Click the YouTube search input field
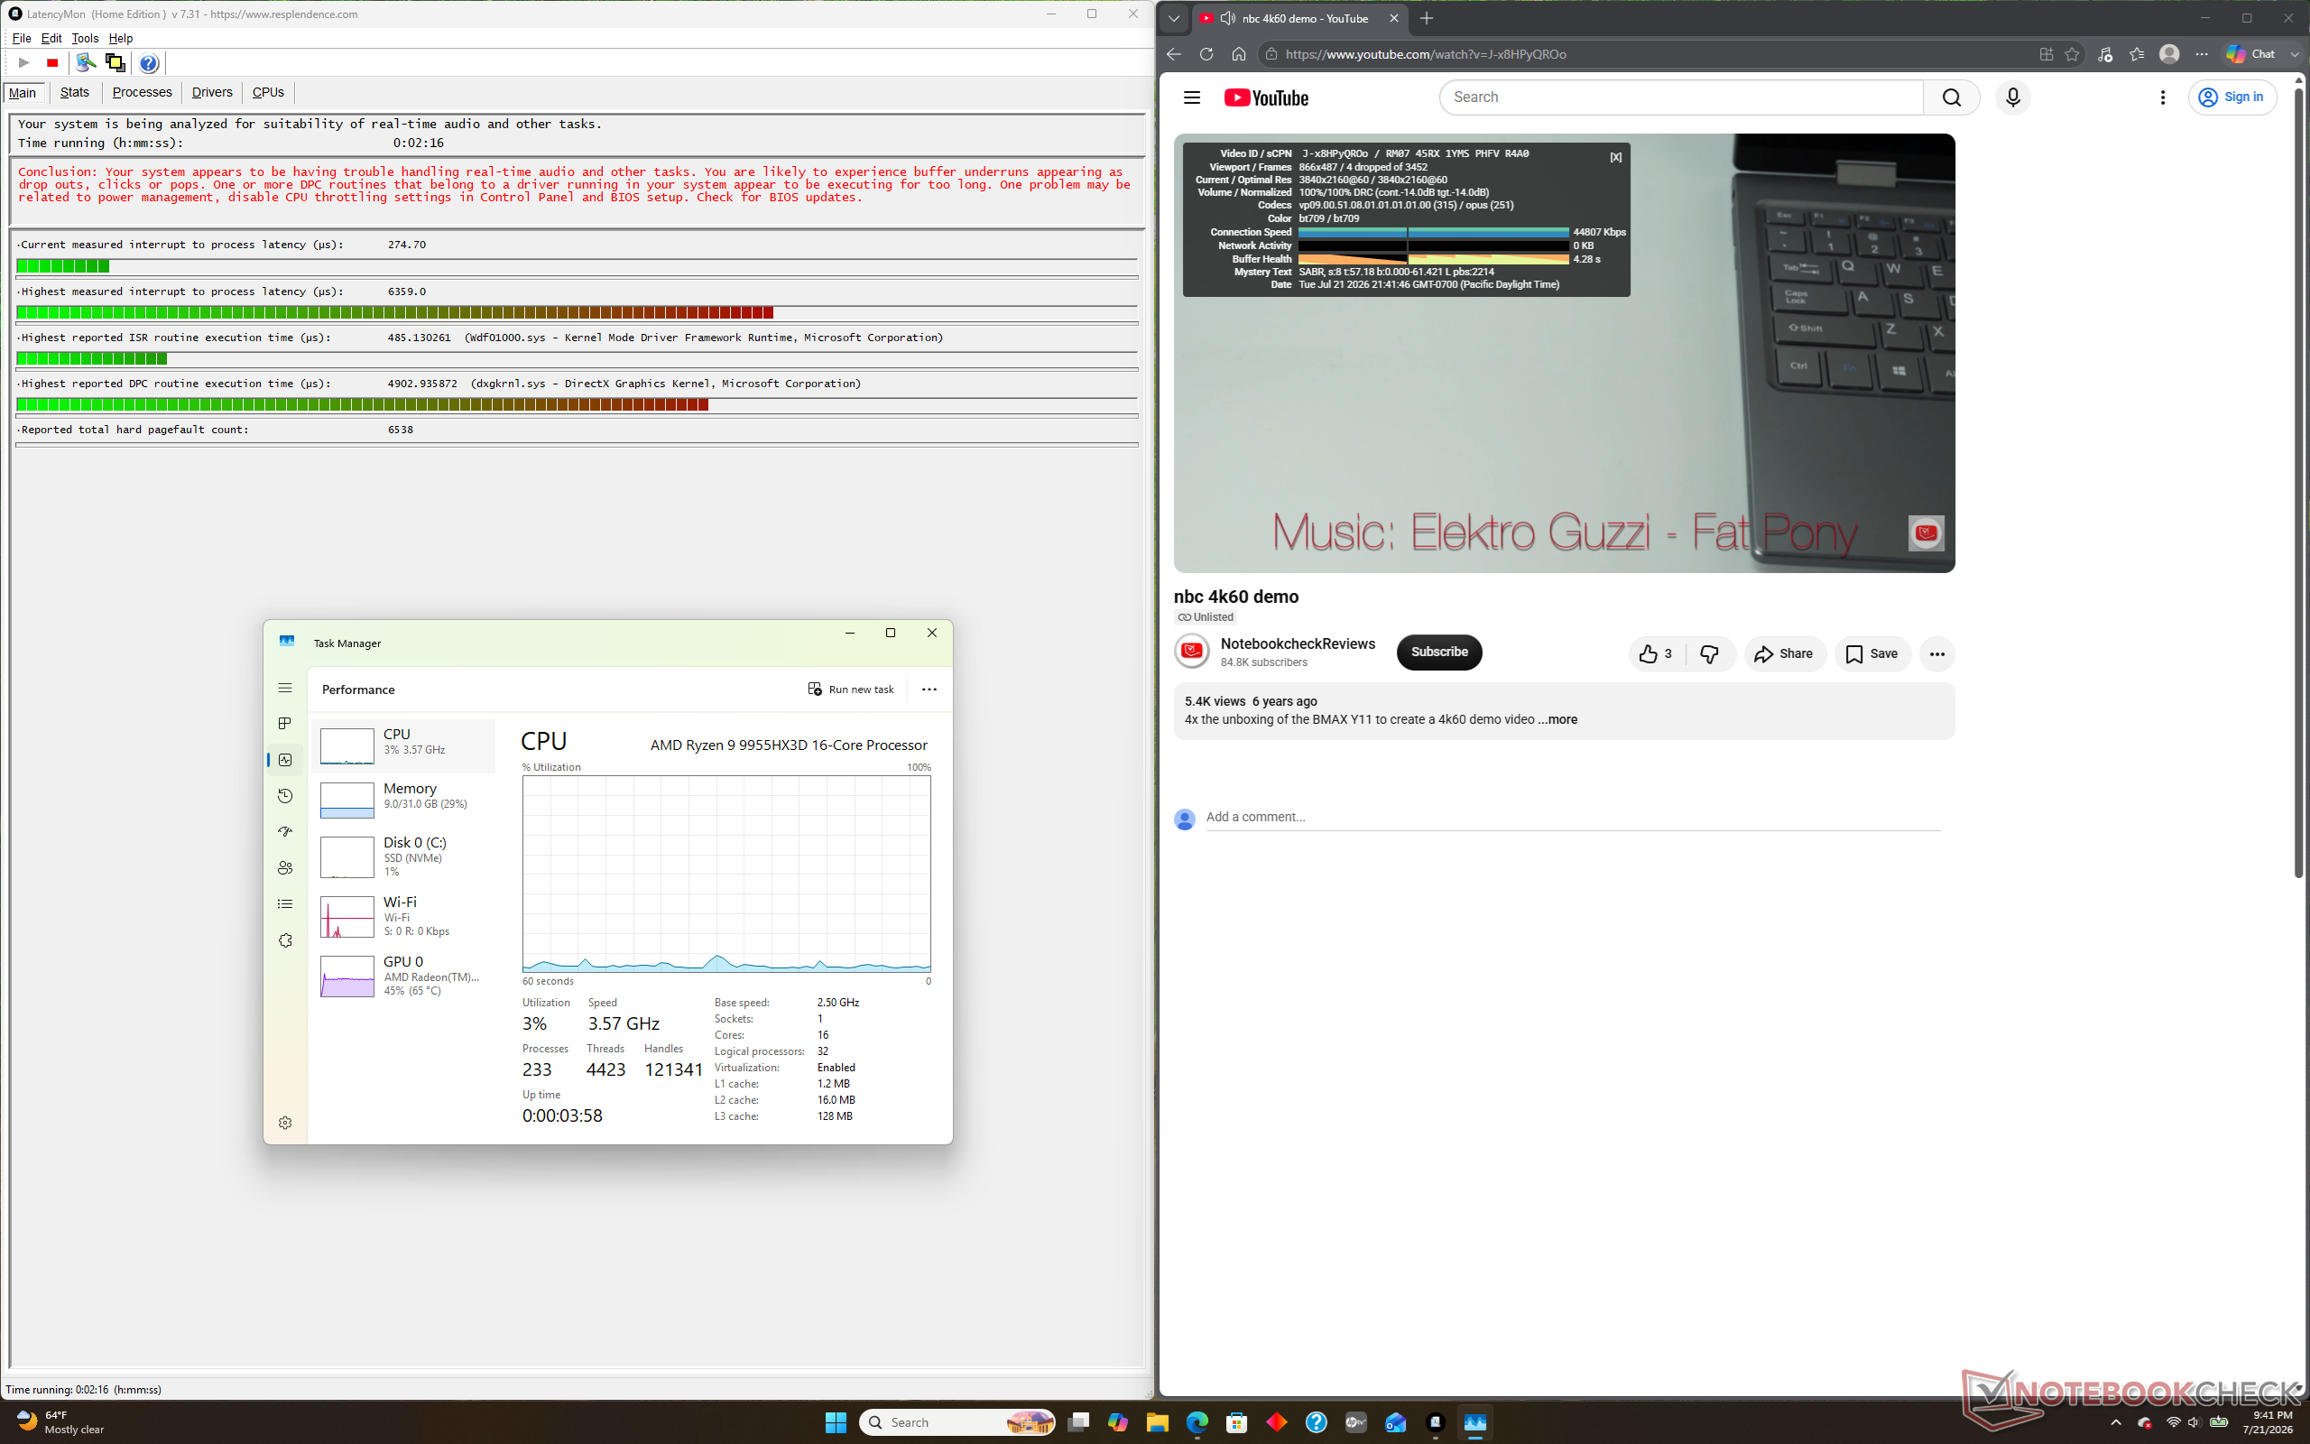This screenshot has height=1444, width=2310. tap(1681, 97)
